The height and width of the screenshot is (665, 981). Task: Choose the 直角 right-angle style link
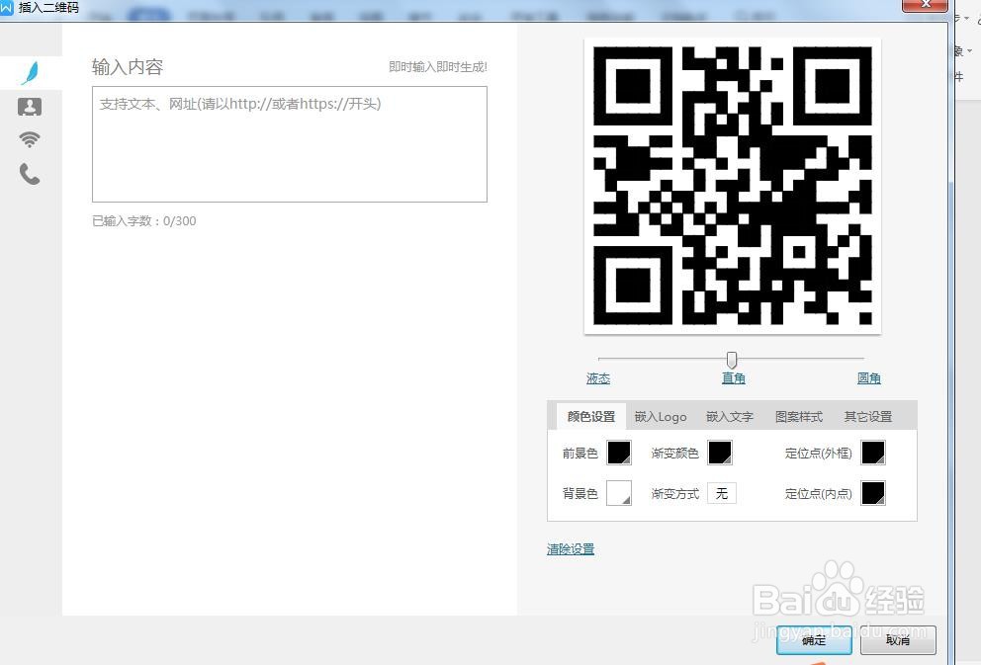(x=733, y=378)
